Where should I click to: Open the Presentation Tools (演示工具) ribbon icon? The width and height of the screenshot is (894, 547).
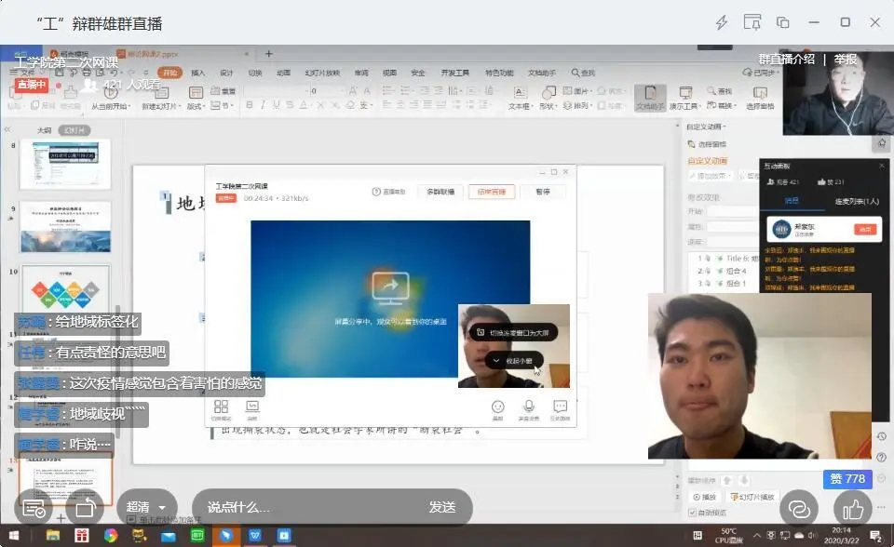point(684,98)
